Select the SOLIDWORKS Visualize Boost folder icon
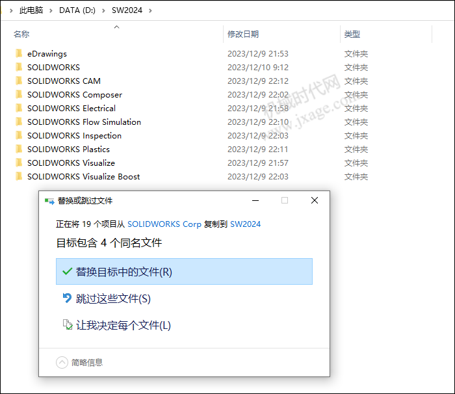Image resolution: width=455 pixels, height=394 pixels. (x=19, y=176)
